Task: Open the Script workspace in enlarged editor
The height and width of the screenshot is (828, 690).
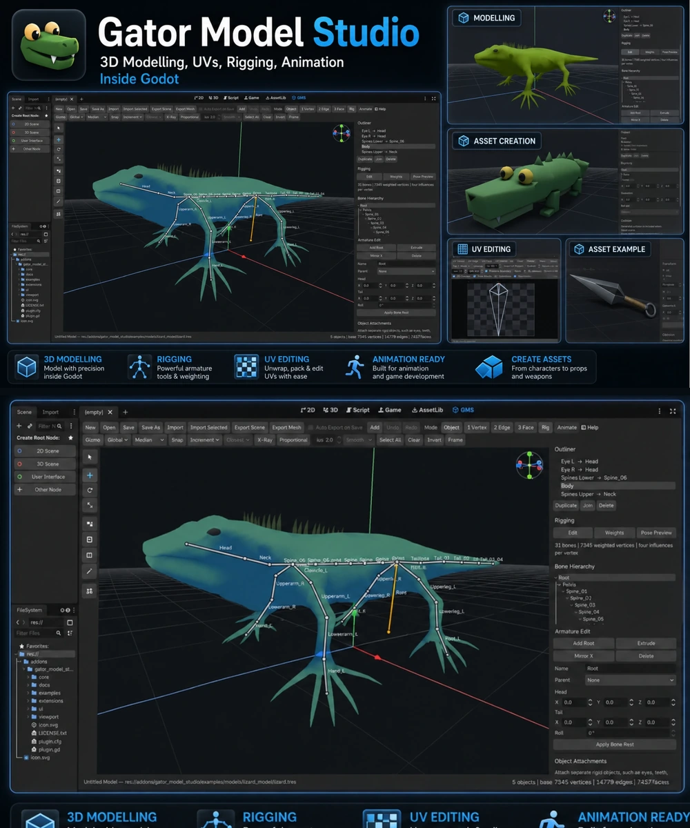Action: click(357, 410)
